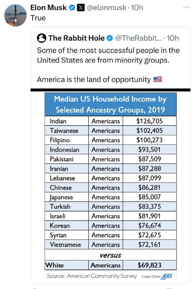Click the White Americans $69,823 row
The width and height of the screenshot is (195, 289).
110,265
